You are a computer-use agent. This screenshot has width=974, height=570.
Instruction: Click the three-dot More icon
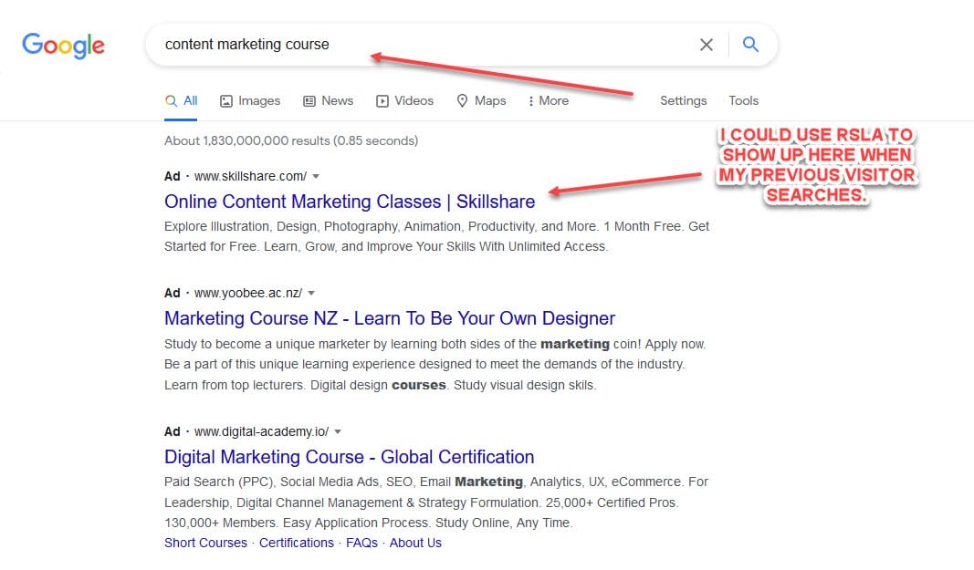[x=530, y=101]
